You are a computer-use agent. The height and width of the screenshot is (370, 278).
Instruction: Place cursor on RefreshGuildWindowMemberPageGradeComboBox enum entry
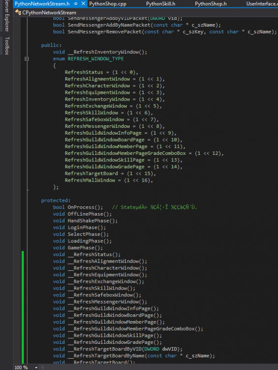[x=125, y=153]
